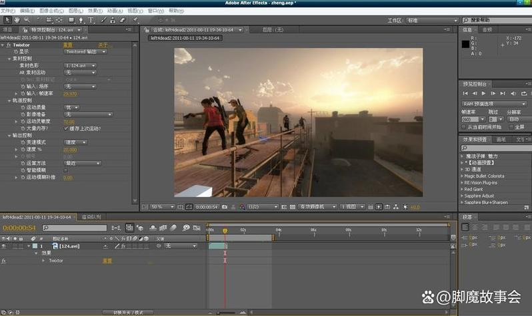Toggle the region of interest icon
Viewport: 532px width, 316px height.
click(x=284, y=207)
